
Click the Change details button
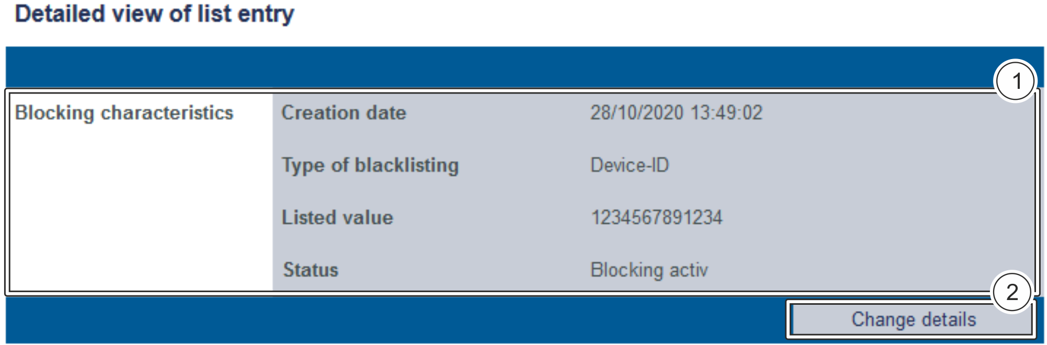912,319
